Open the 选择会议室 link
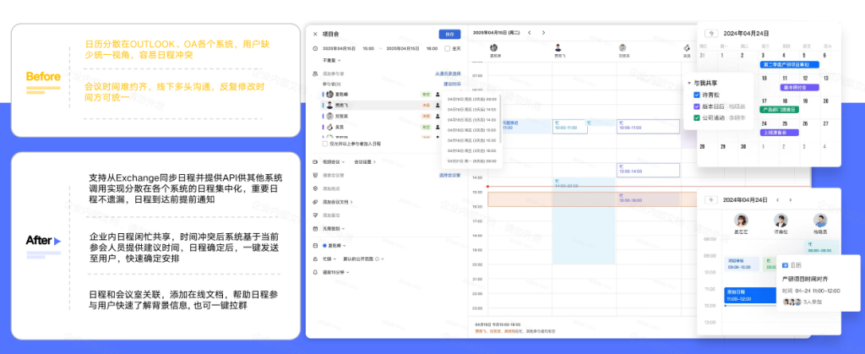Viewport: 865px width, 354px height. pos(449,175)
